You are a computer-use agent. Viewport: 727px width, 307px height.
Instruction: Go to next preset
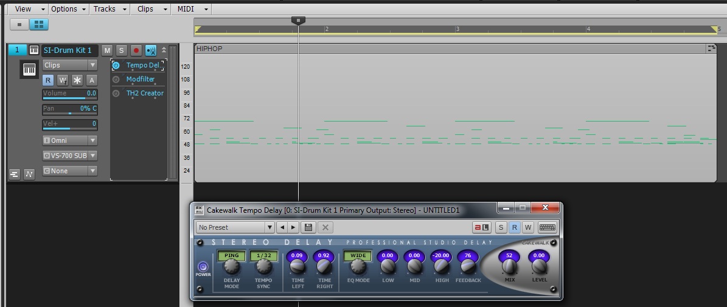point(293,227)
